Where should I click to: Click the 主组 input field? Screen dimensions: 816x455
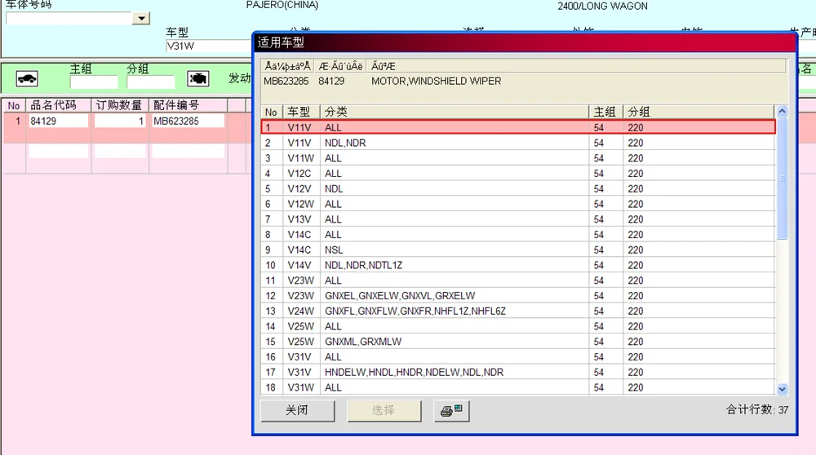[94, 82]
